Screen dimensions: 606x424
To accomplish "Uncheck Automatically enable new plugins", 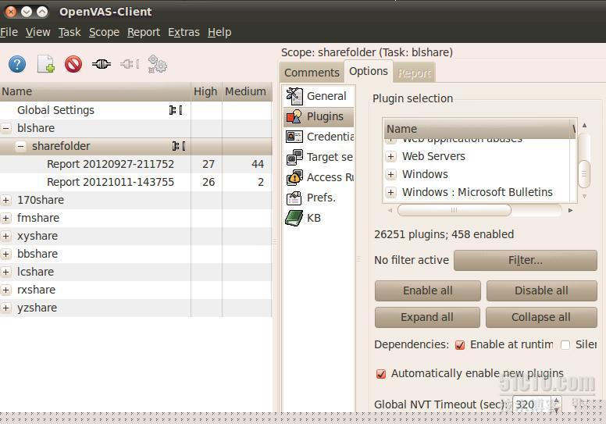I will [x=381, y=374].
